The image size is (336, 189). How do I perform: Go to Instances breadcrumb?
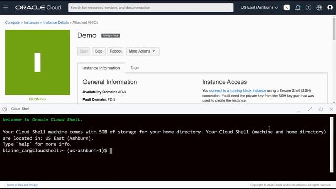(31, 22)
